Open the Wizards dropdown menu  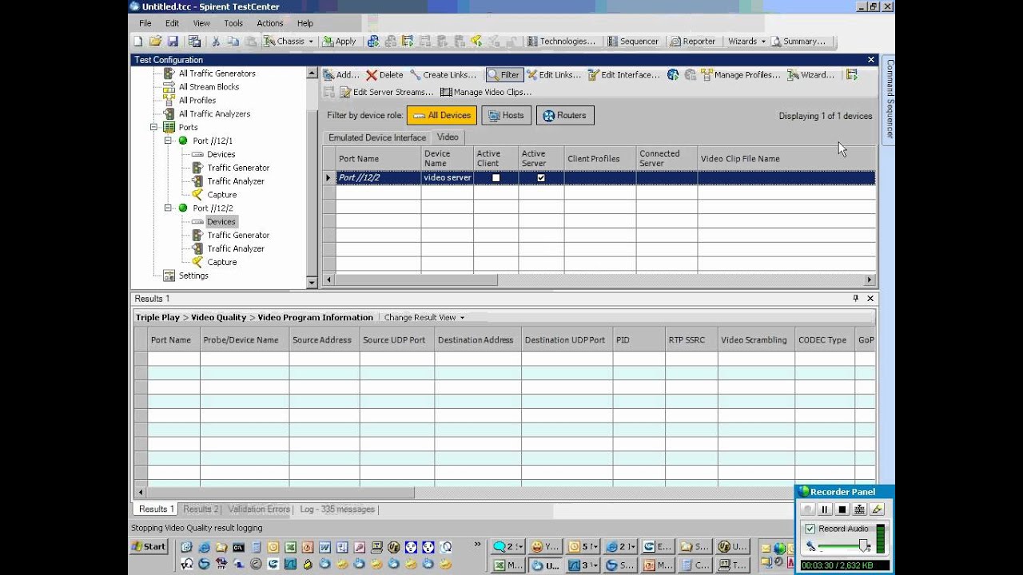click(746, 42)
